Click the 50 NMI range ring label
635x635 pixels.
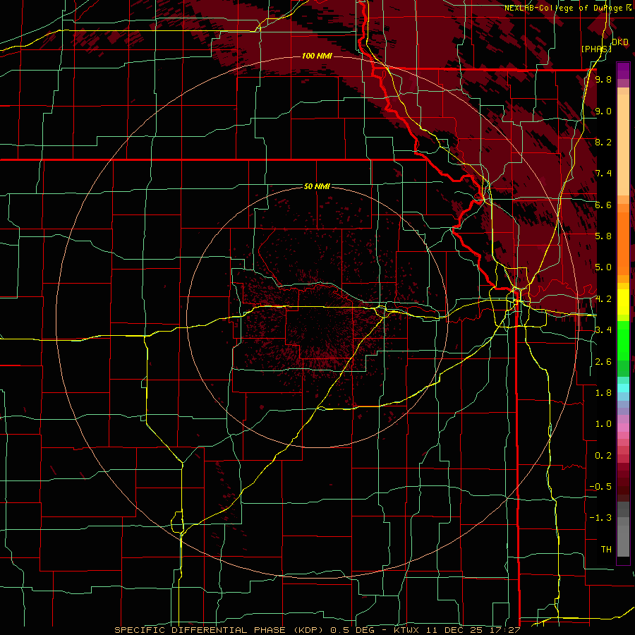317,186
